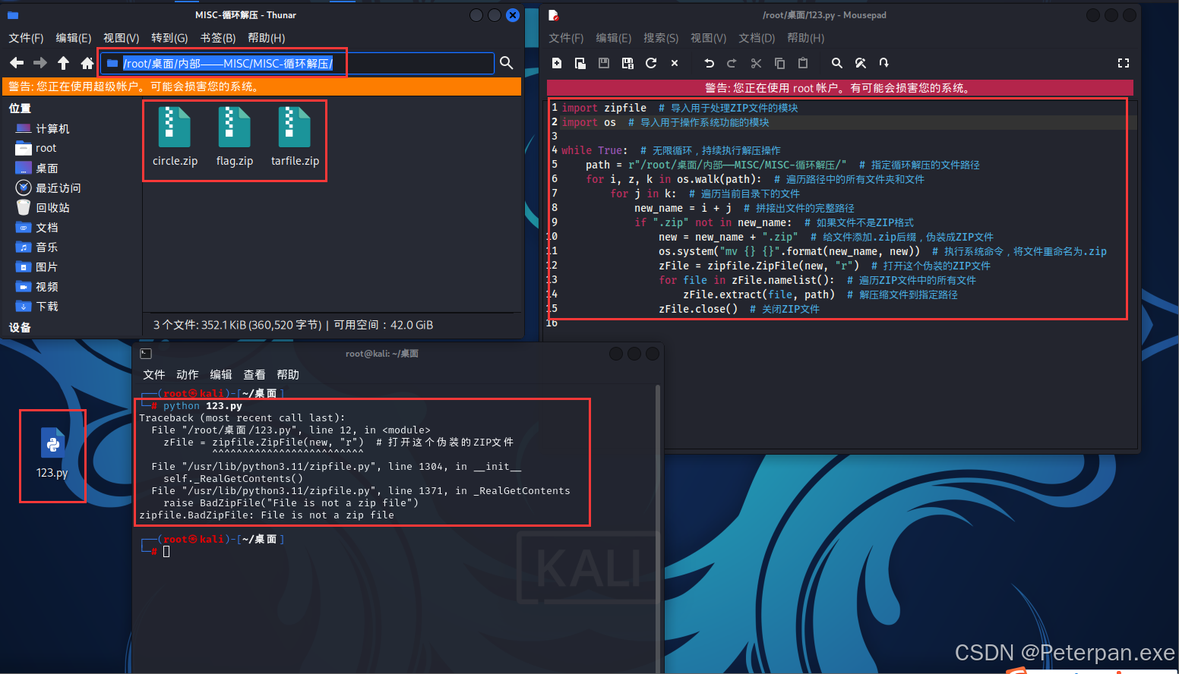Screen dimensions: 1179x674
Task: Copy selection in Mousepad toolbar
Action: [x=779, y=63]
